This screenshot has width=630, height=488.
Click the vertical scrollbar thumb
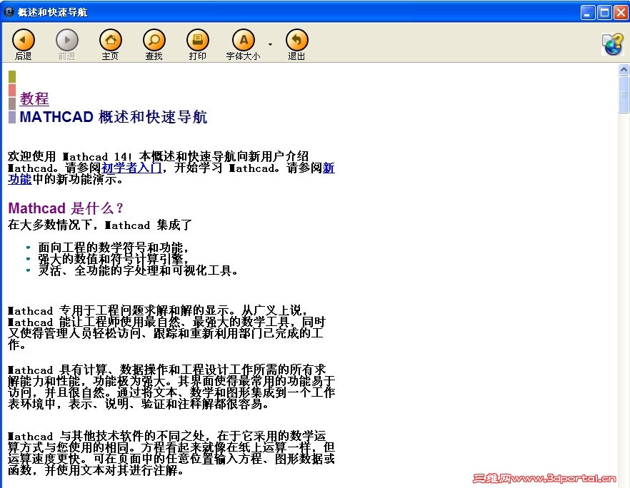tap(624, 94)
